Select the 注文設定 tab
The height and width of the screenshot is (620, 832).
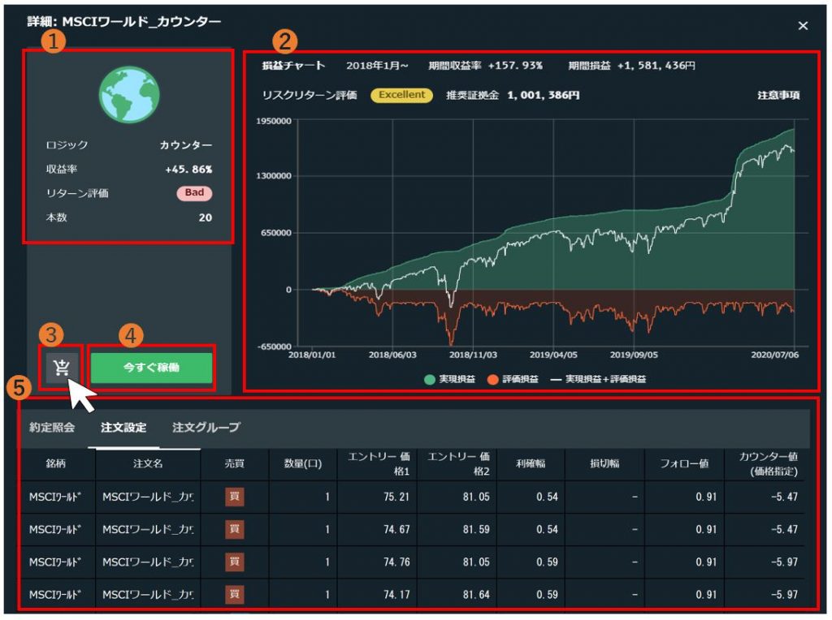[123, 427]
